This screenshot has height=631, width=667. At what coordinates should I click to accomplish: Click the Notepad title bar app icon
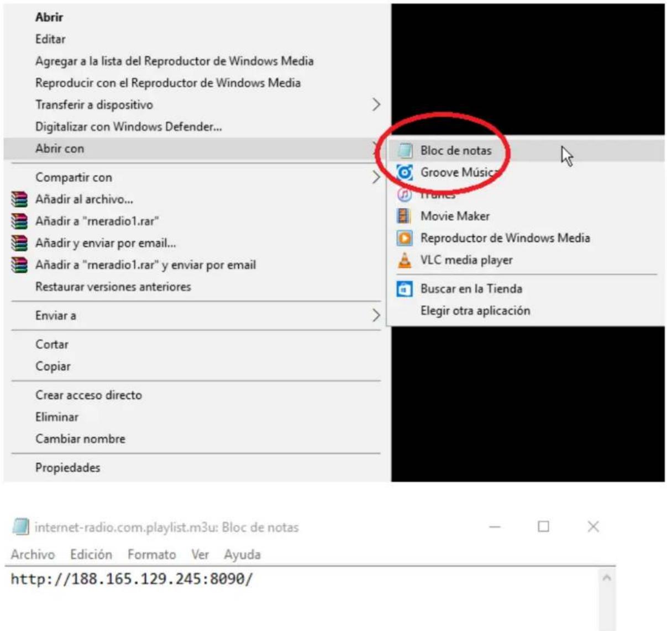(20, 527)
